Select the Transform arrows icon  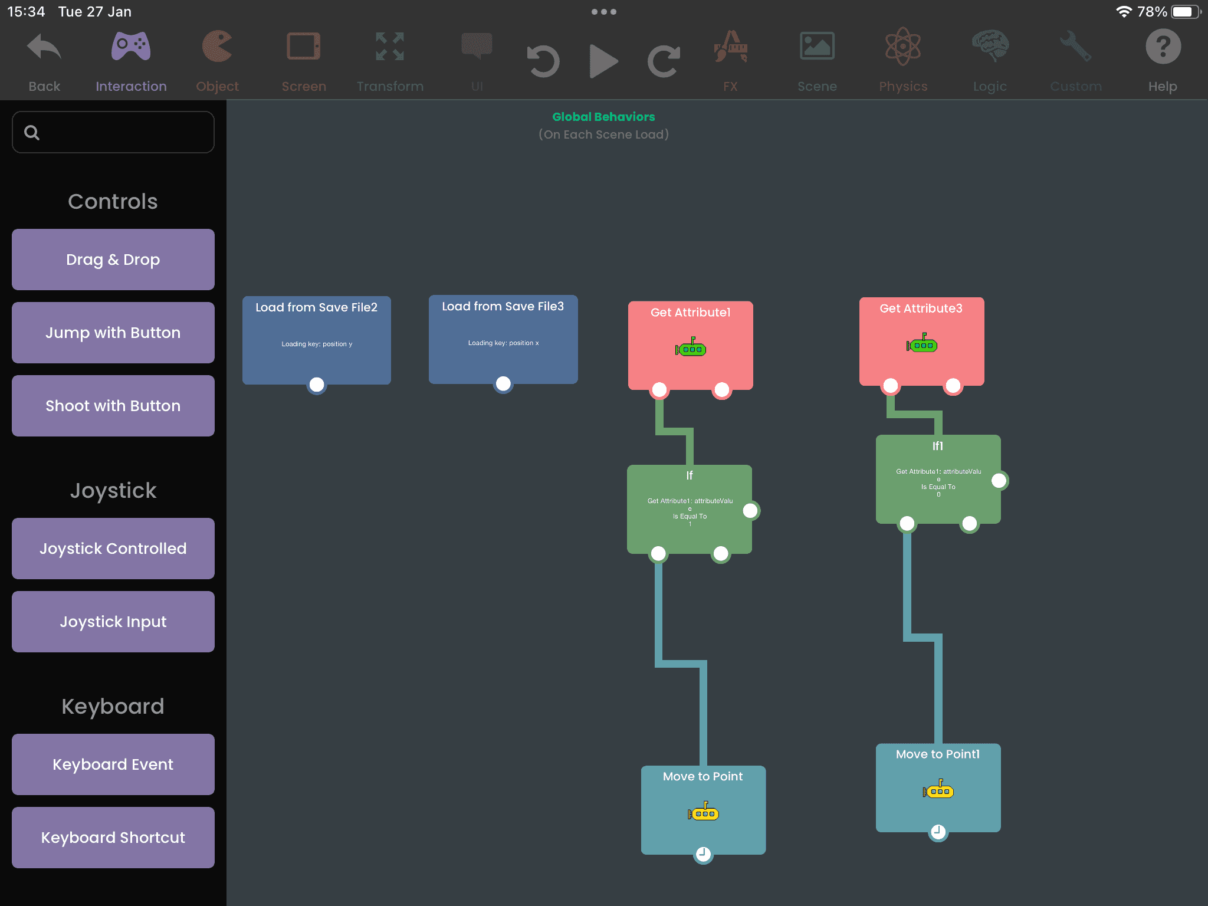pyautogui.click(x=390, y=60)
